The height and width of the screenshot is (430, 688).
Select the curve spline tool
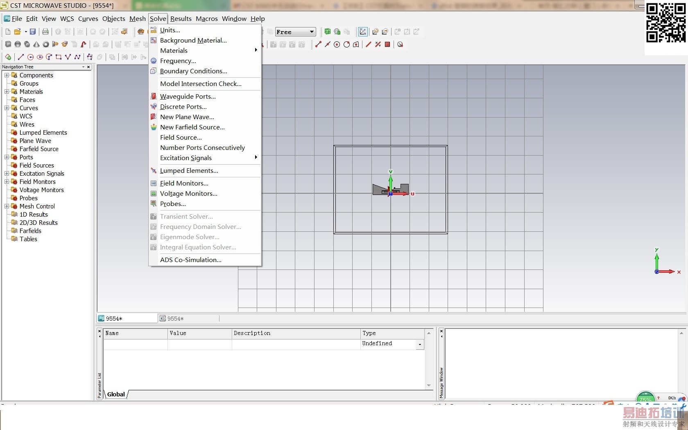(x=77, y=57)
